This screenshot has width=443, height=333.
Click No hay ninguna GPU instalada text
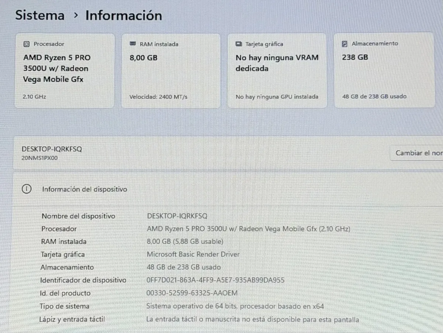(277, 97)
